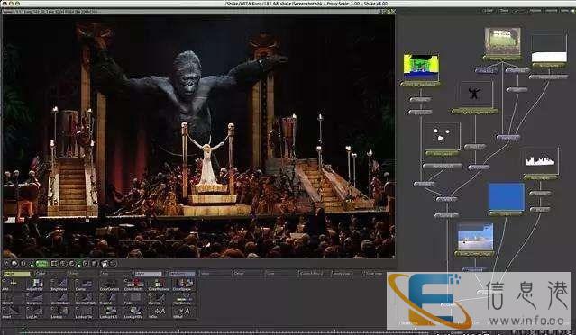576x335 pixels.
Task: Click the yellow-green-blue depth map node thumbnail
Action: tap(421, 68)
